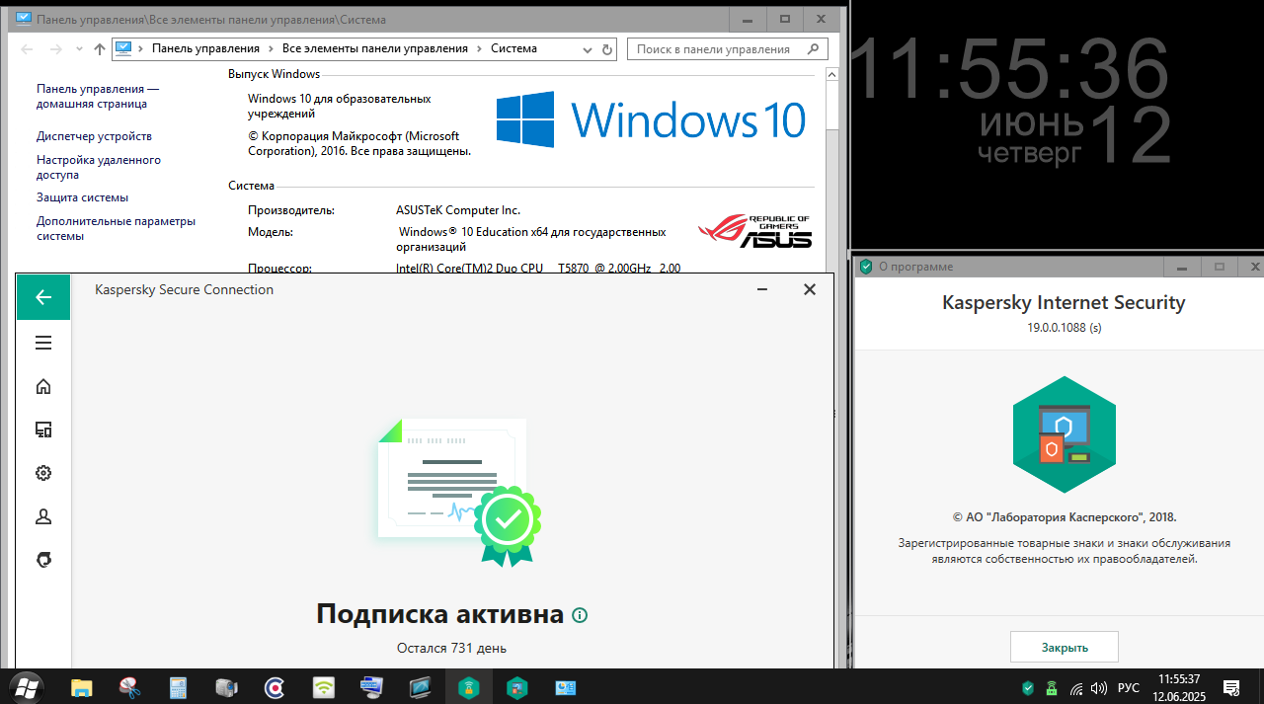Expand the chevron after Все элементы панели управления
This screenshot has height=704, width=1264.
tap(480, 48)
